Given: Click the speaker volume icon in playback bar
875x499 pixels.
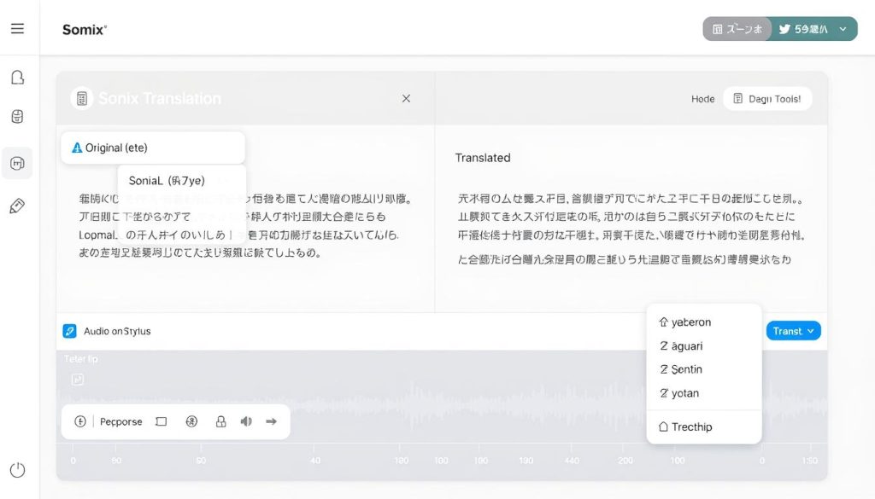Looking at the screenshot, I should (x=246, y=421).
